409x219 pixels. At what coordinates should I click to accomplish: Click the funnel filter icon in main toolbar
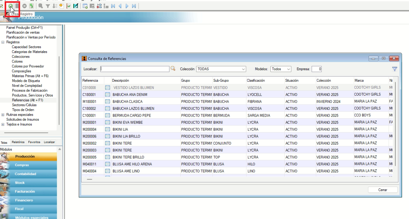(x=48, y=6)
